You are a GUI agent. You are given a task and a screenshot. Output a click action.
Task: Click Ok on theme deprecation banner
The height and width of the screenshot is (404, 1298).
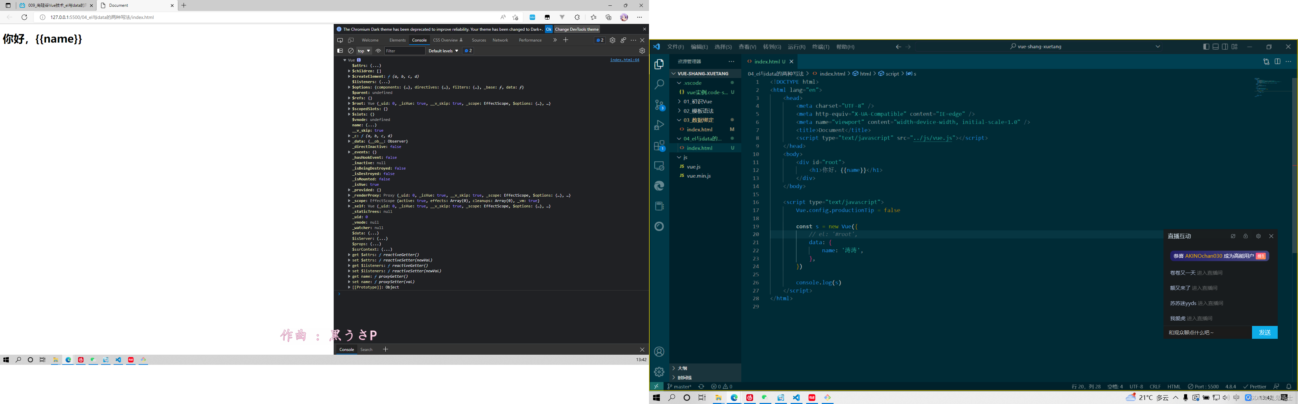tap(549, 29)
